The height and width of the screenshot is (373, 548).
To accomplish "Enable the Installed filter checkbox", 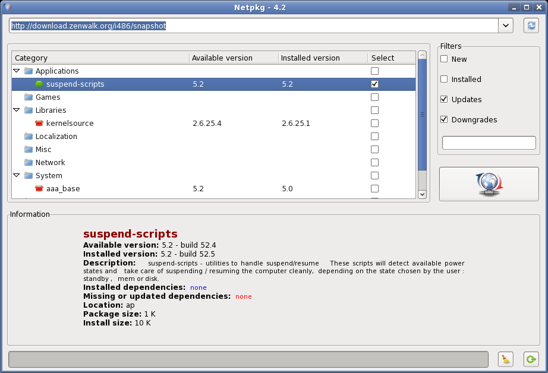I will [x=444, y=79].
